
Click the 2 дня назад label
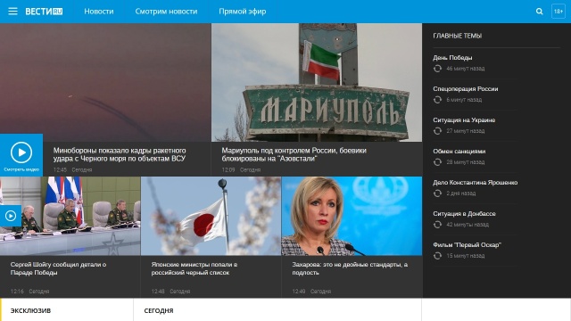(461, 193)
